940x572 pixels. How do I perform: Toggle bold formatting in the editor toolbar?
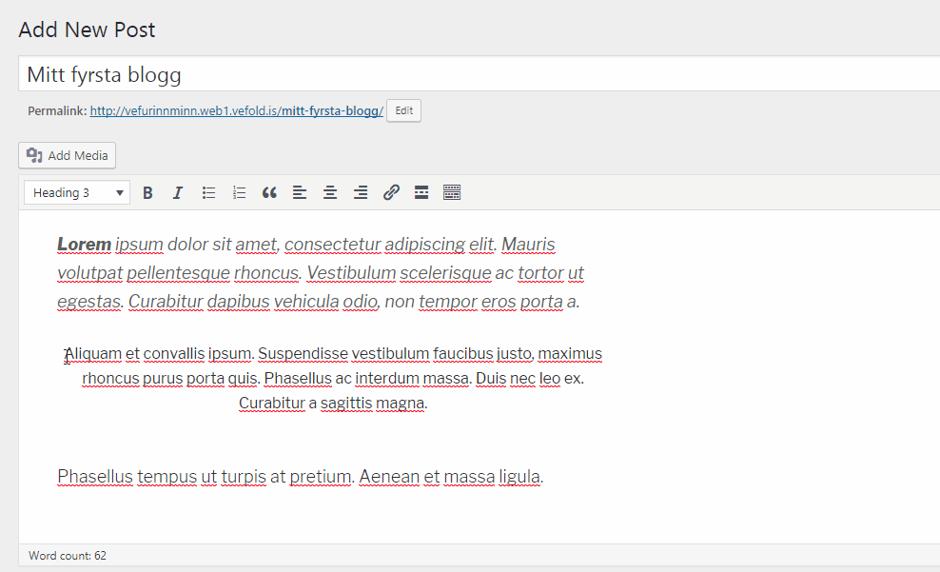point(147,193)
